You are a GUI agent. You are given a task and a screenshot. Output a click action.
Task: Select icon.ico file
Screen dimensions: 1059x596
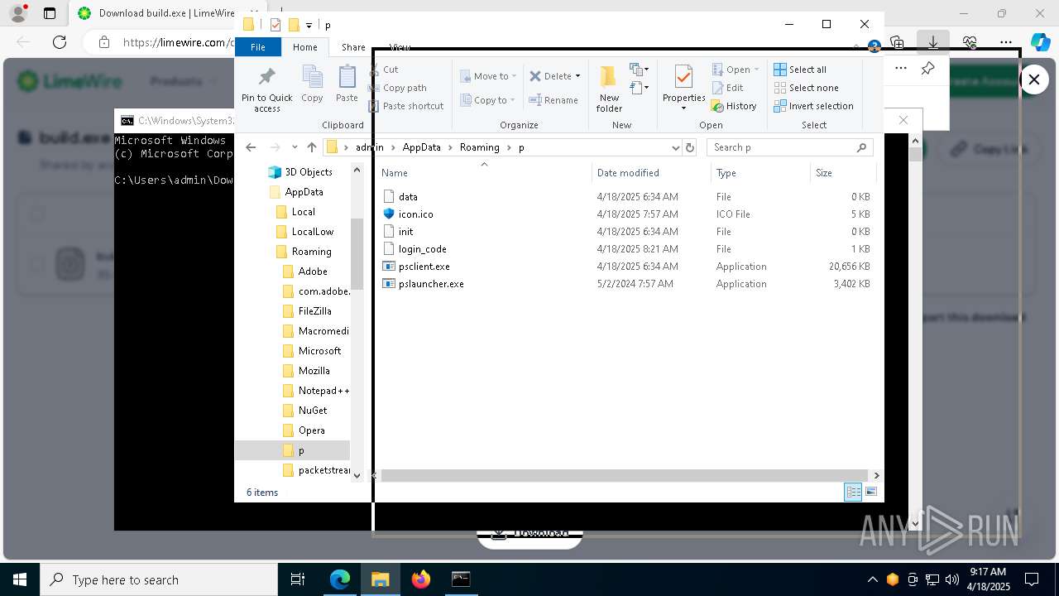click(x=415, y=214)
